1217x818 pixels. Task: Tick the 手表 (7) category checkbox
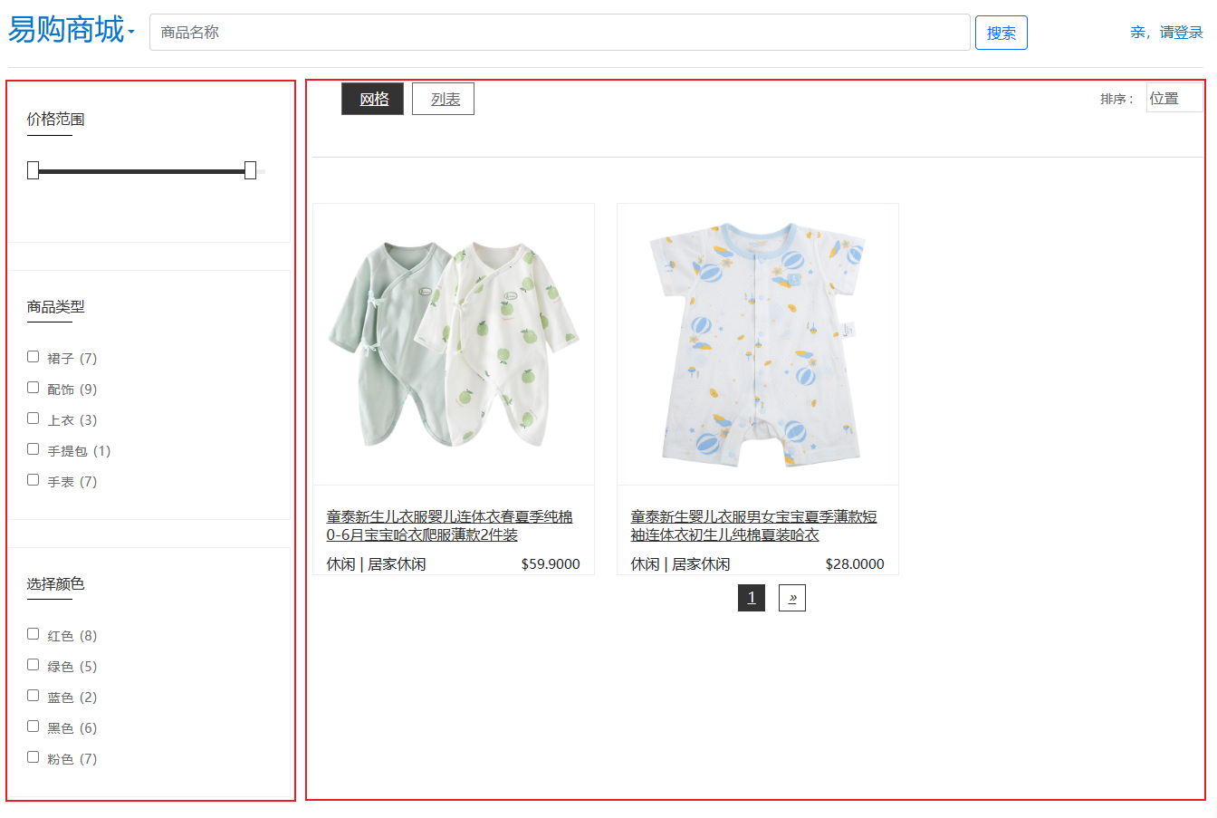click(x=34, y=480)
